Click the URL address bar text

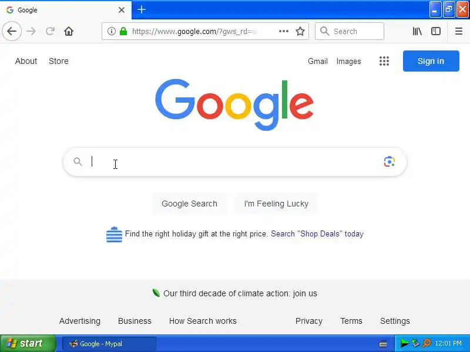click(x=194, y=31)
